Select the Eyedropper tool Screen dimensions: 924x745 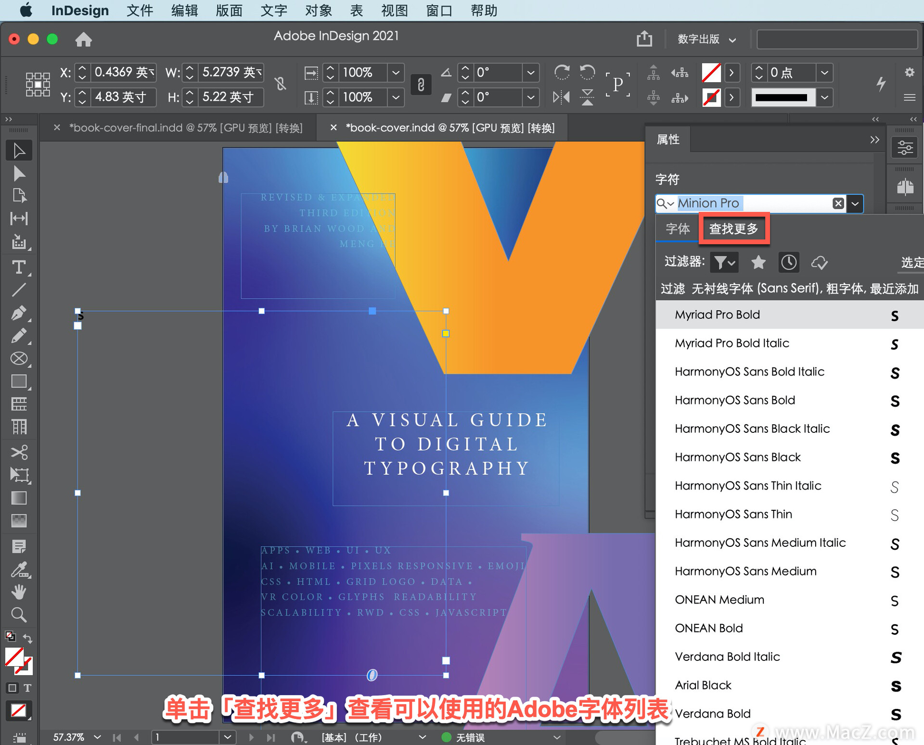pyautogui.click(x=19, y=569)
